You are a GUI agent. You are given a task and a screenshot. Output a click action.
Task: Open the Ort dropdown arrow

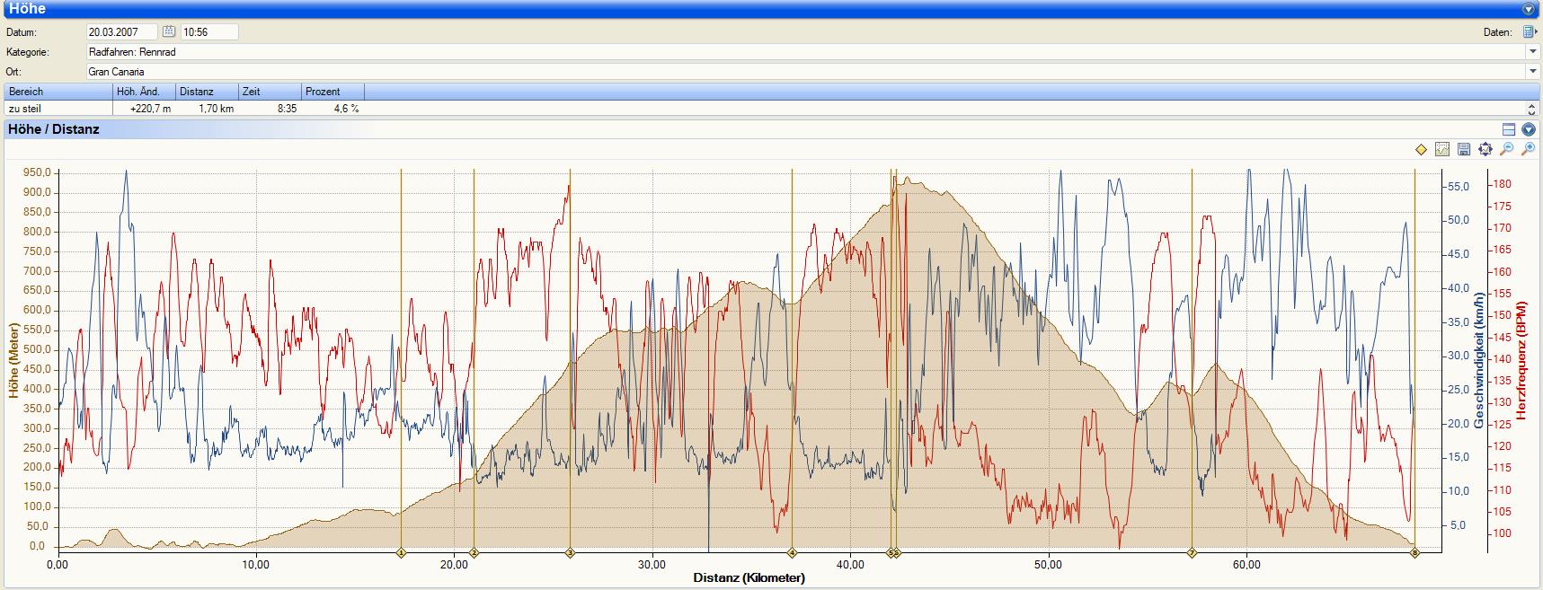(1532, 72)
